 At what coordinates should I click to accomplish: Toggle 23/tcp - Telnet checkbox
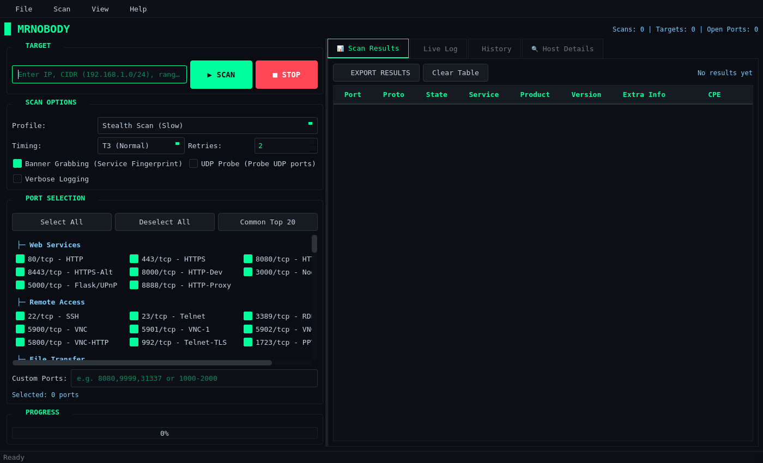click(134, 316)
